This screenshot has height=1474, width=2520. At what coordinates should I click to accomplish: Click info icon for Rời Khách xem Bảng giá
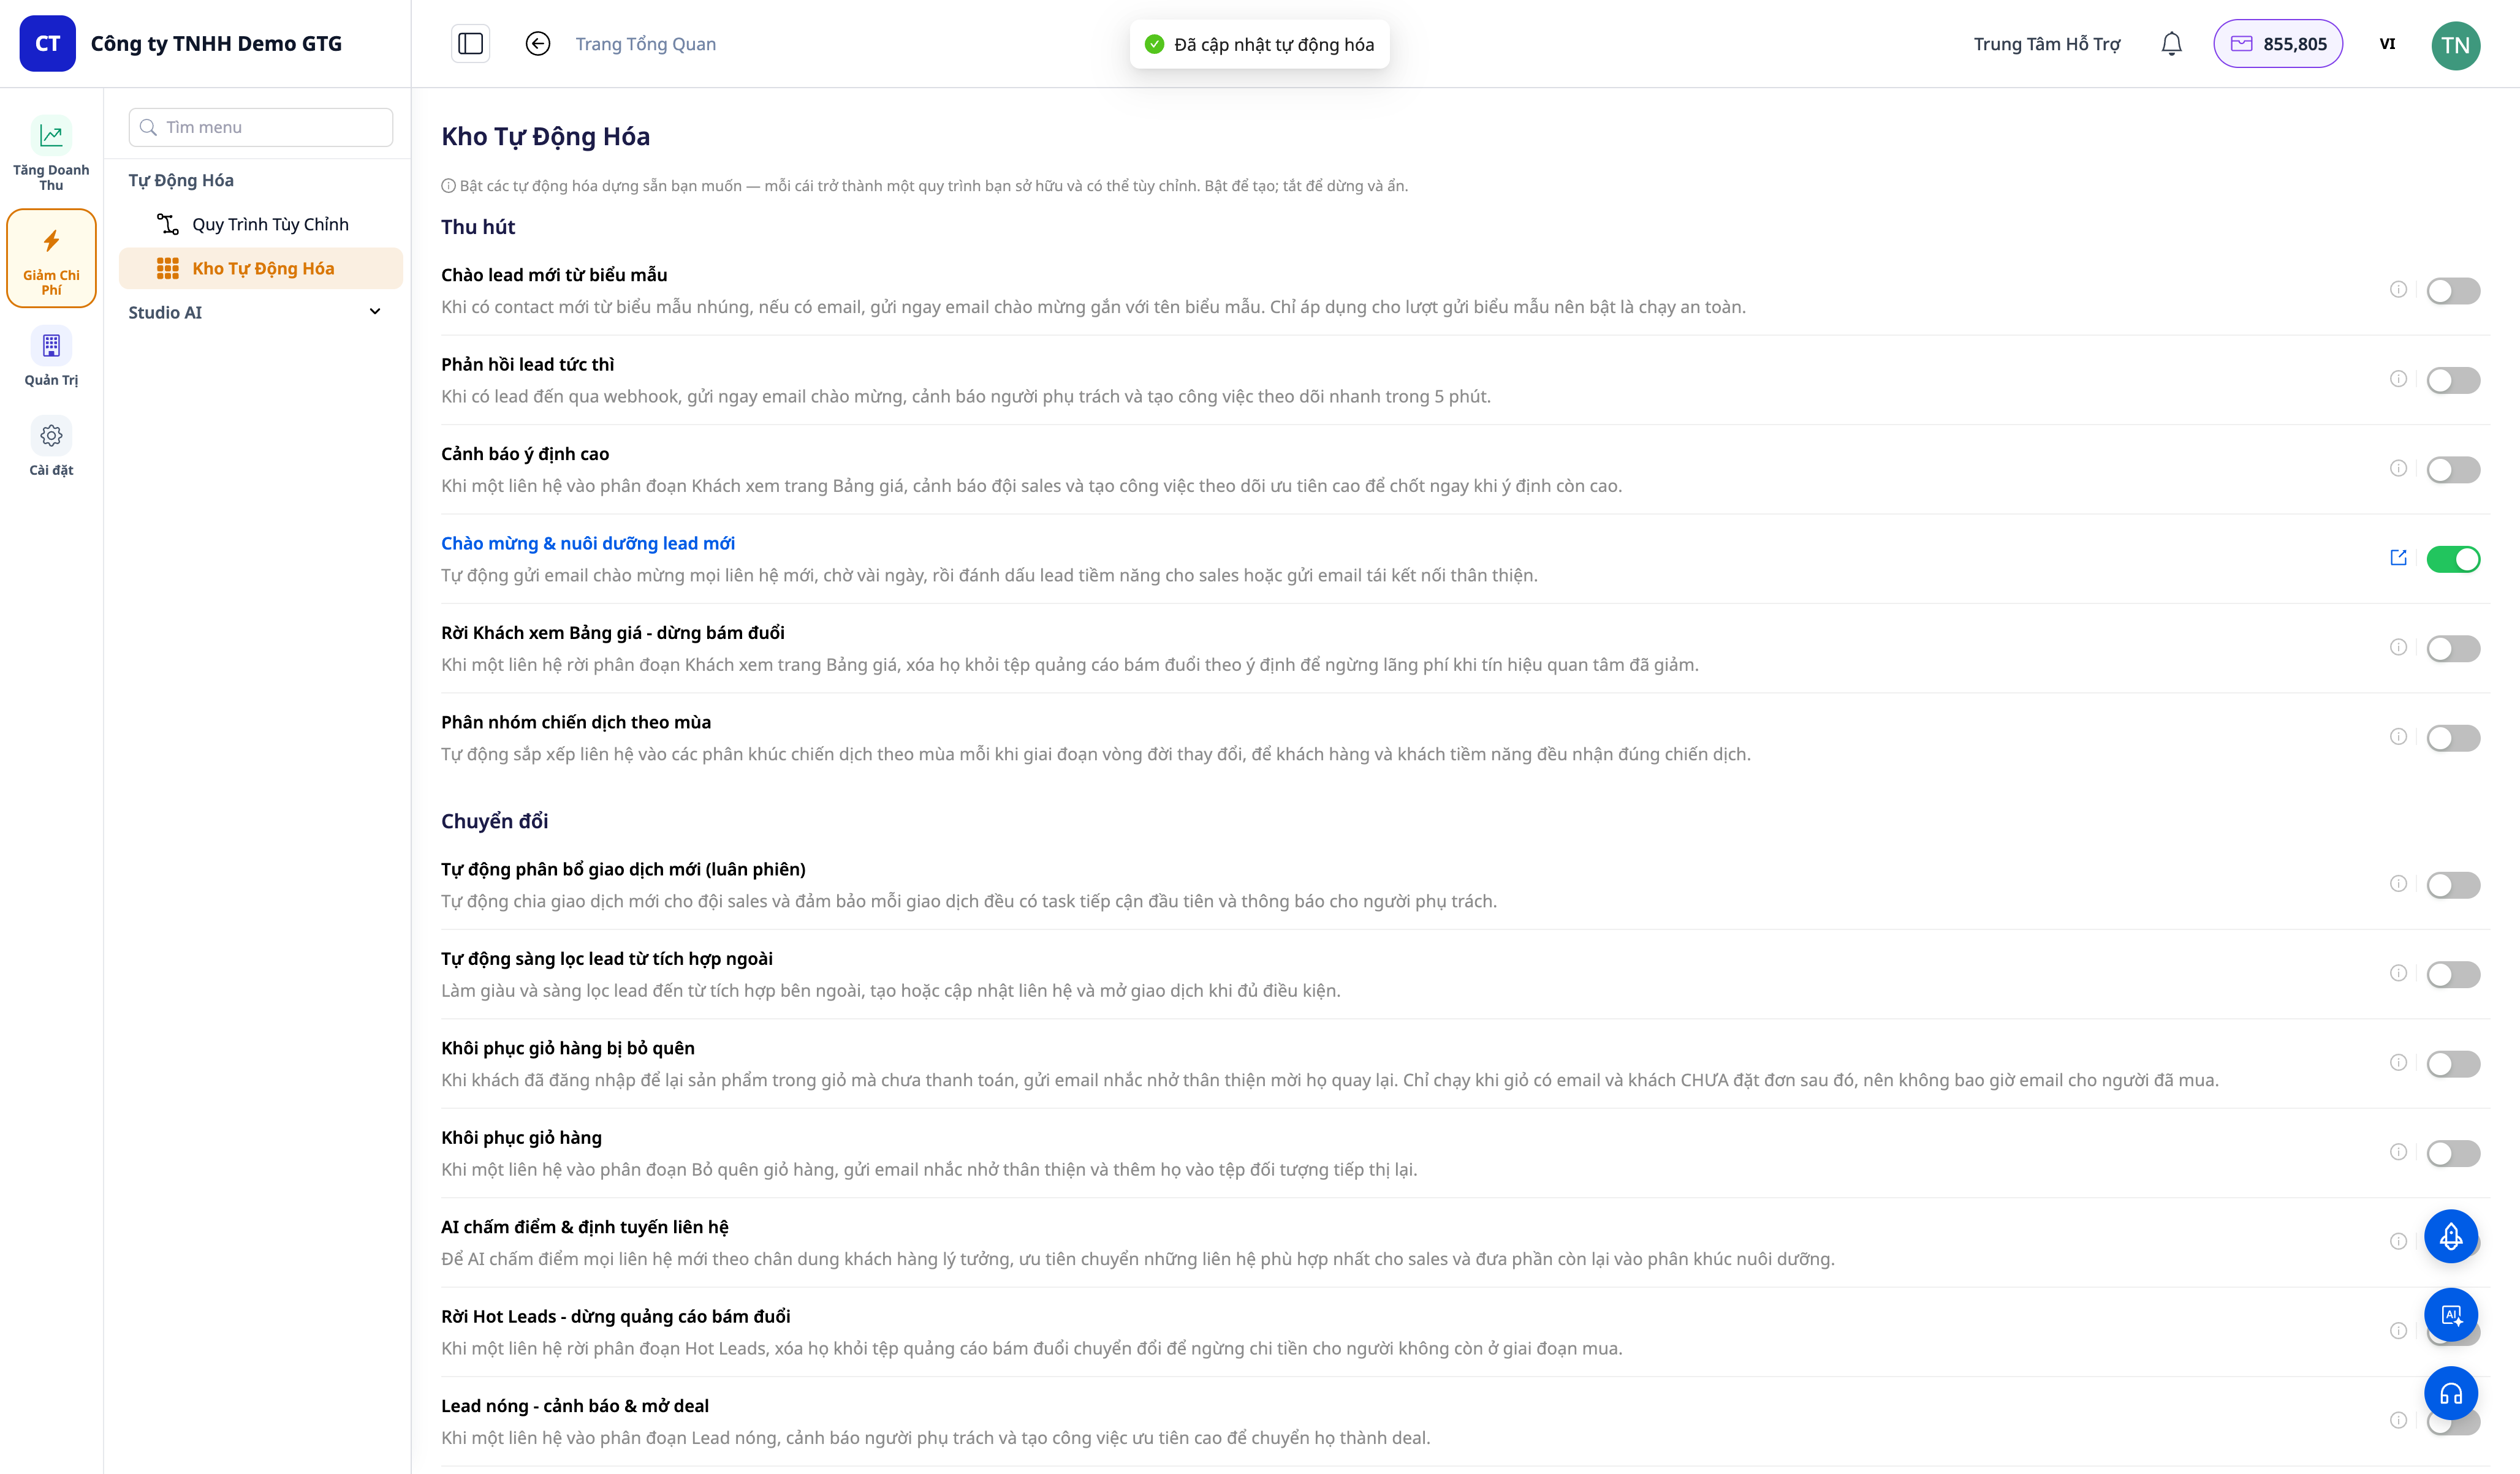point(2398,647)
